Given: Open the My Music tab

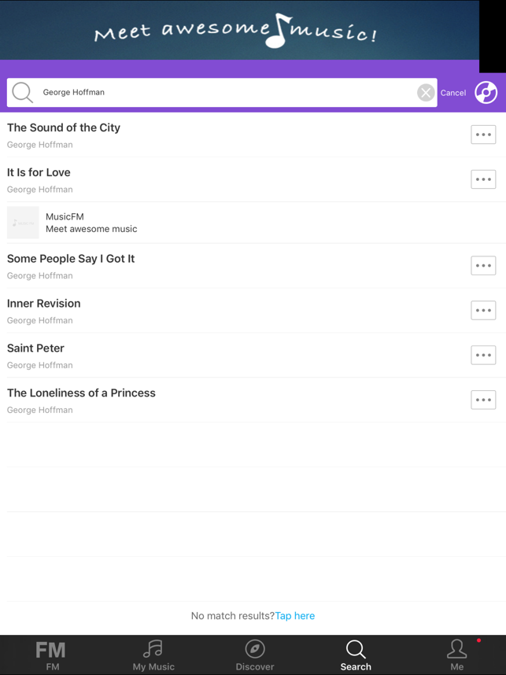Looking at the screenshot, I should [153, 655].
